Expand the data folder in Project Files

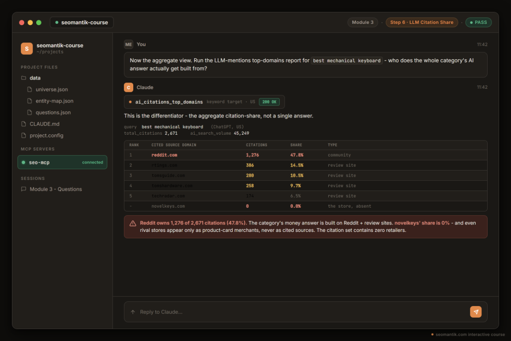pos(35,78)
